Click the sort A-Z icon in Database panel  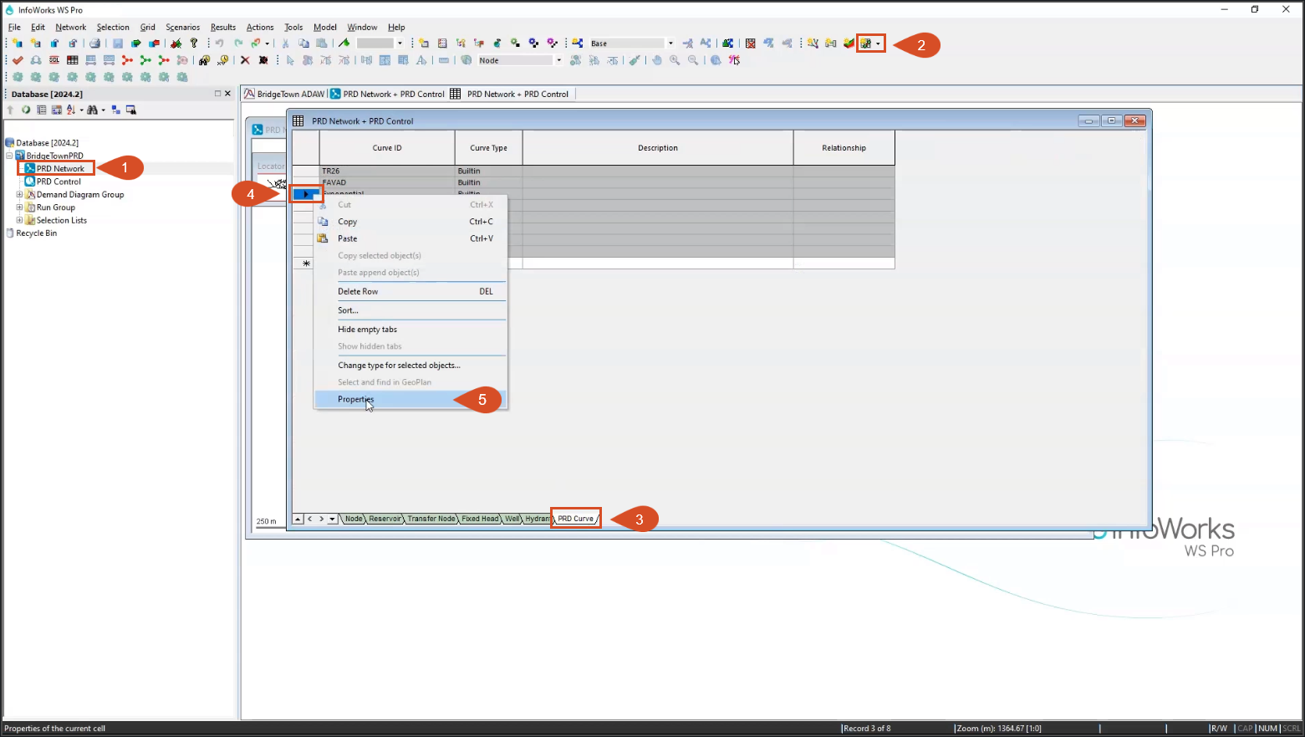tap(70, 110)
